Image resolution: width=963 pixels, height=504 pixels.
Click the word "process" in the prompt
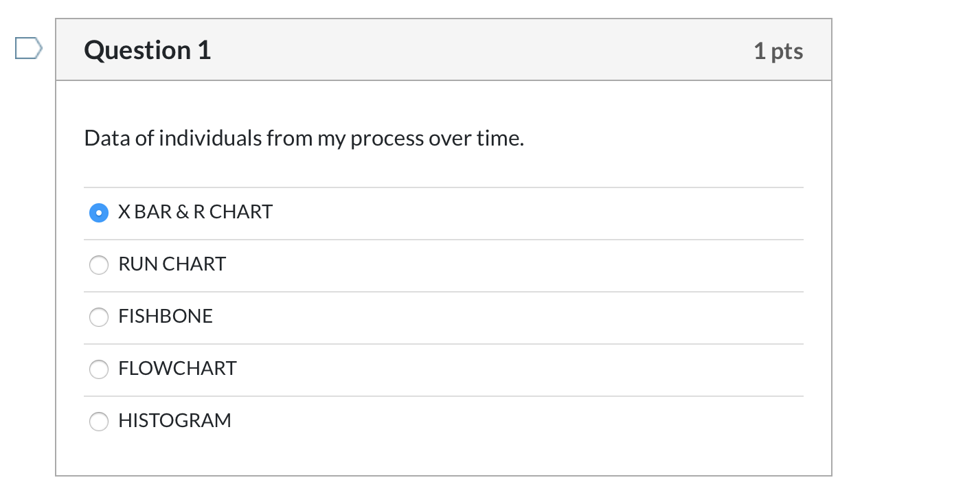387,139
